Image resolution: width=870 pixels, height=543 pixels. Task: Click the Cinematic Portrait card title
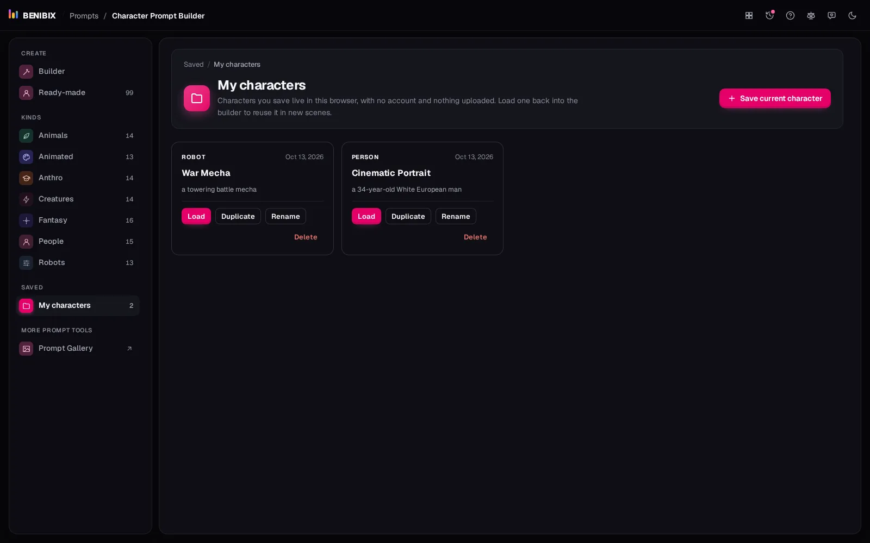391,173
